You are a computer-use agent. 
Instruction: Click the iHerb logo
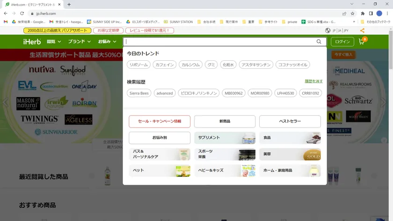click(32, 42)
